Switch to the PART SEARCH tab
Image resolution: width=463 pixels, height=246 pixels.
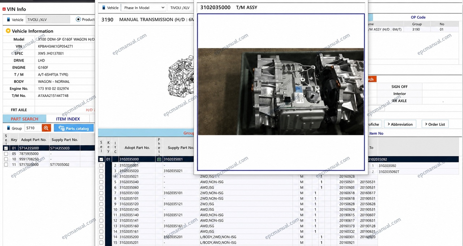pyautogui.click(x=25, y=119)
